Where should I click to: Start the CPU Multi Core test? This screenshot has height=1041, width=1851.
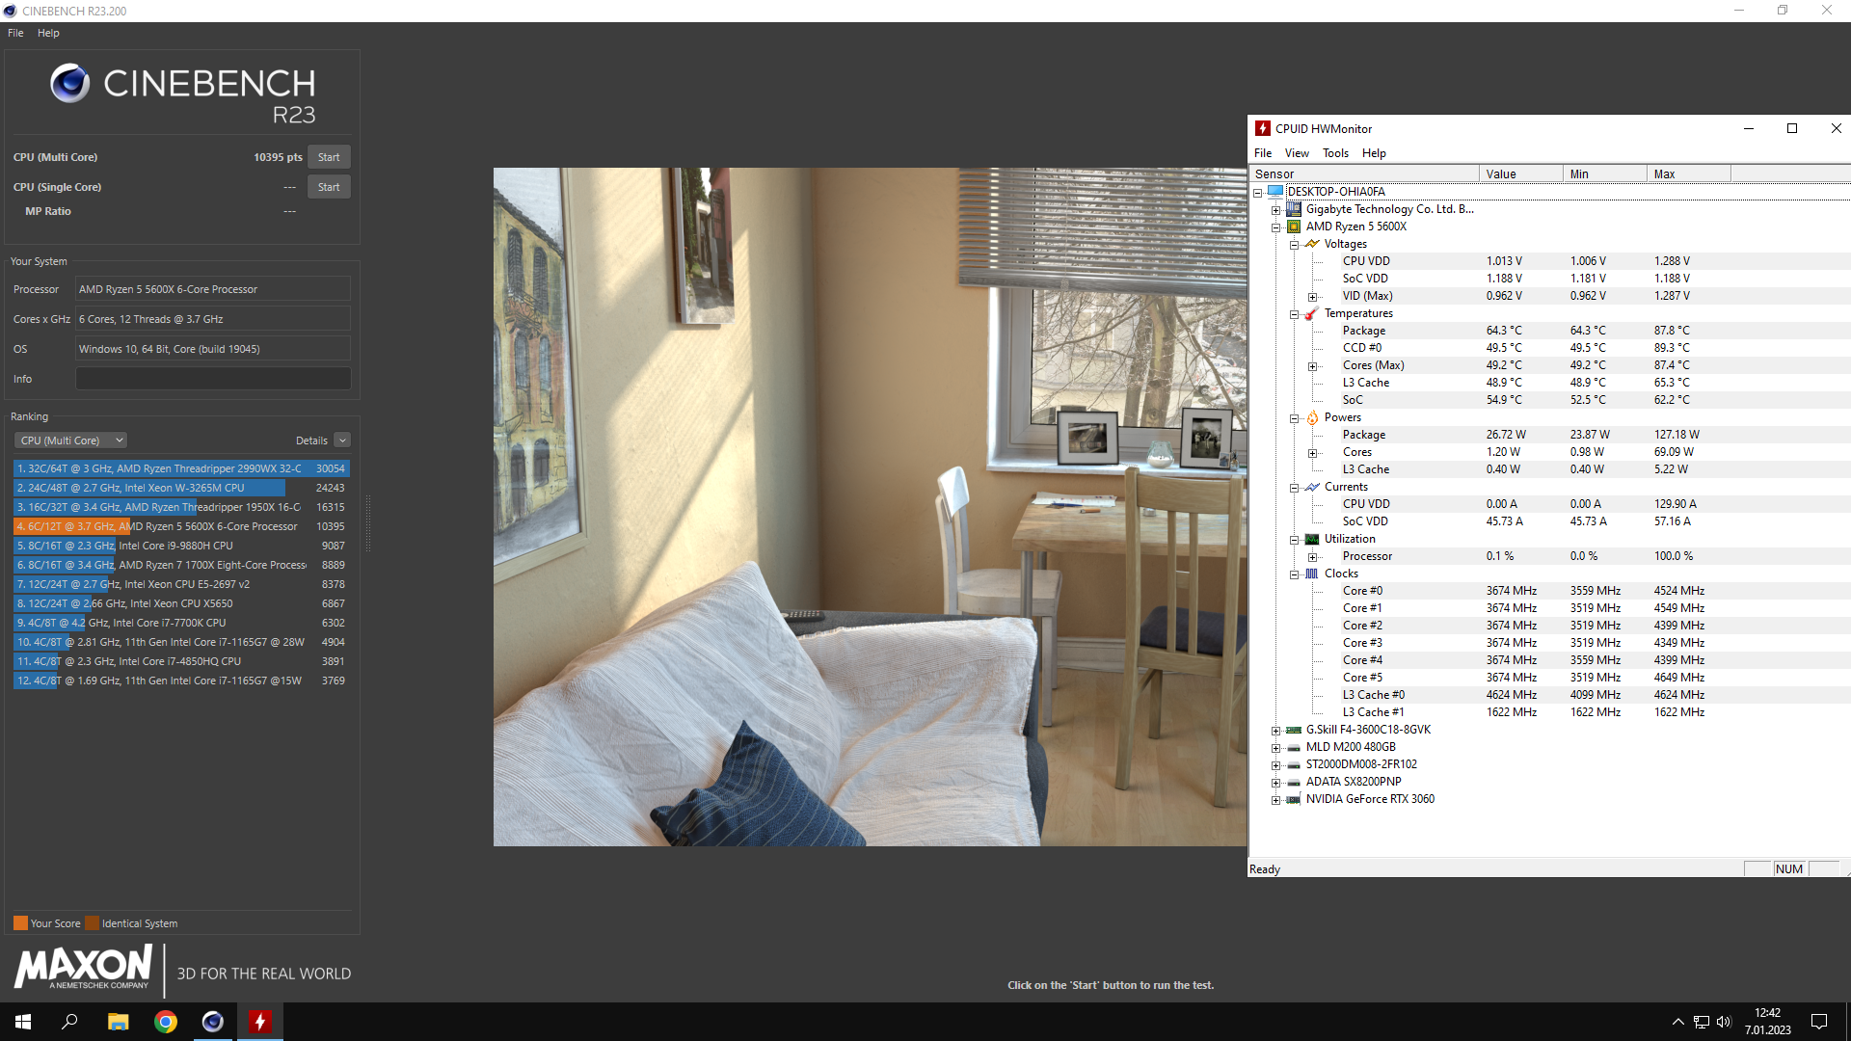329,157
